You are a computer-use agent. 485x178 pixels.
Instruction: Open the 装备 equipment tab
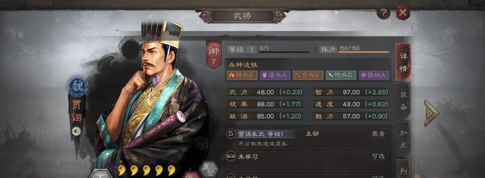pos(403,101)
